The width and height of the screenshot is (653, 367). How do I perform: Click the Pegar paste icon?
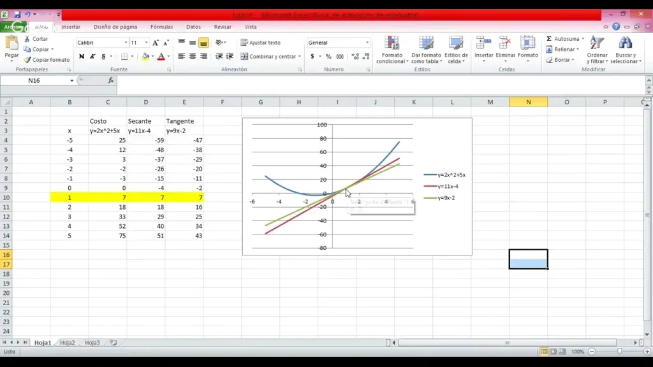point(11,44)
